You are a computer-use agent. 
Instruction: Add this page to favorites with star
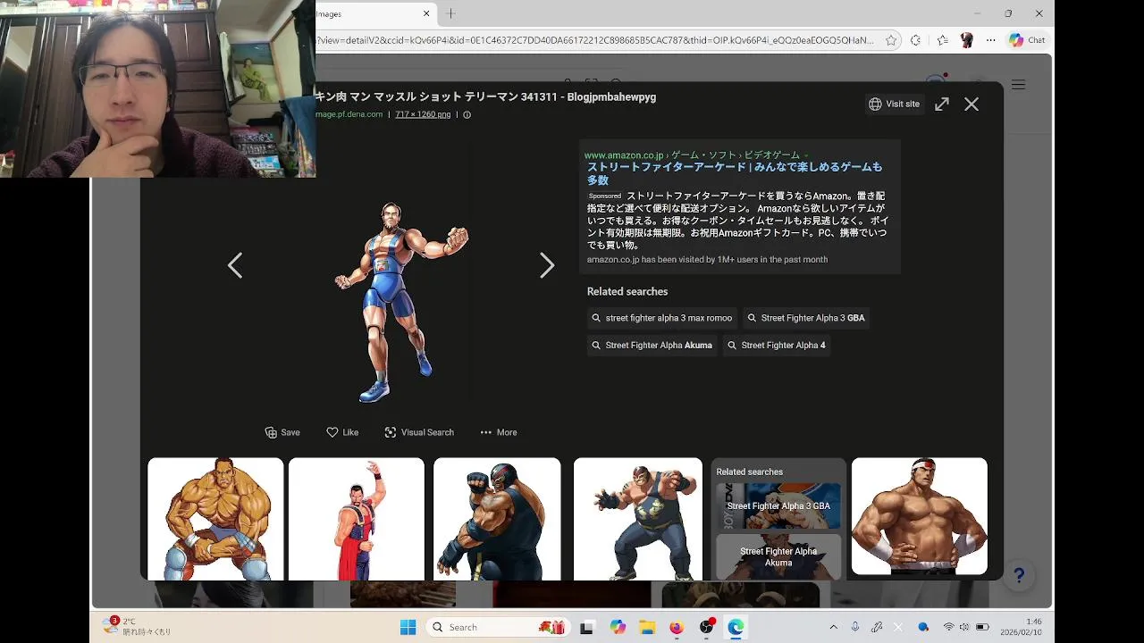[891, 40]
